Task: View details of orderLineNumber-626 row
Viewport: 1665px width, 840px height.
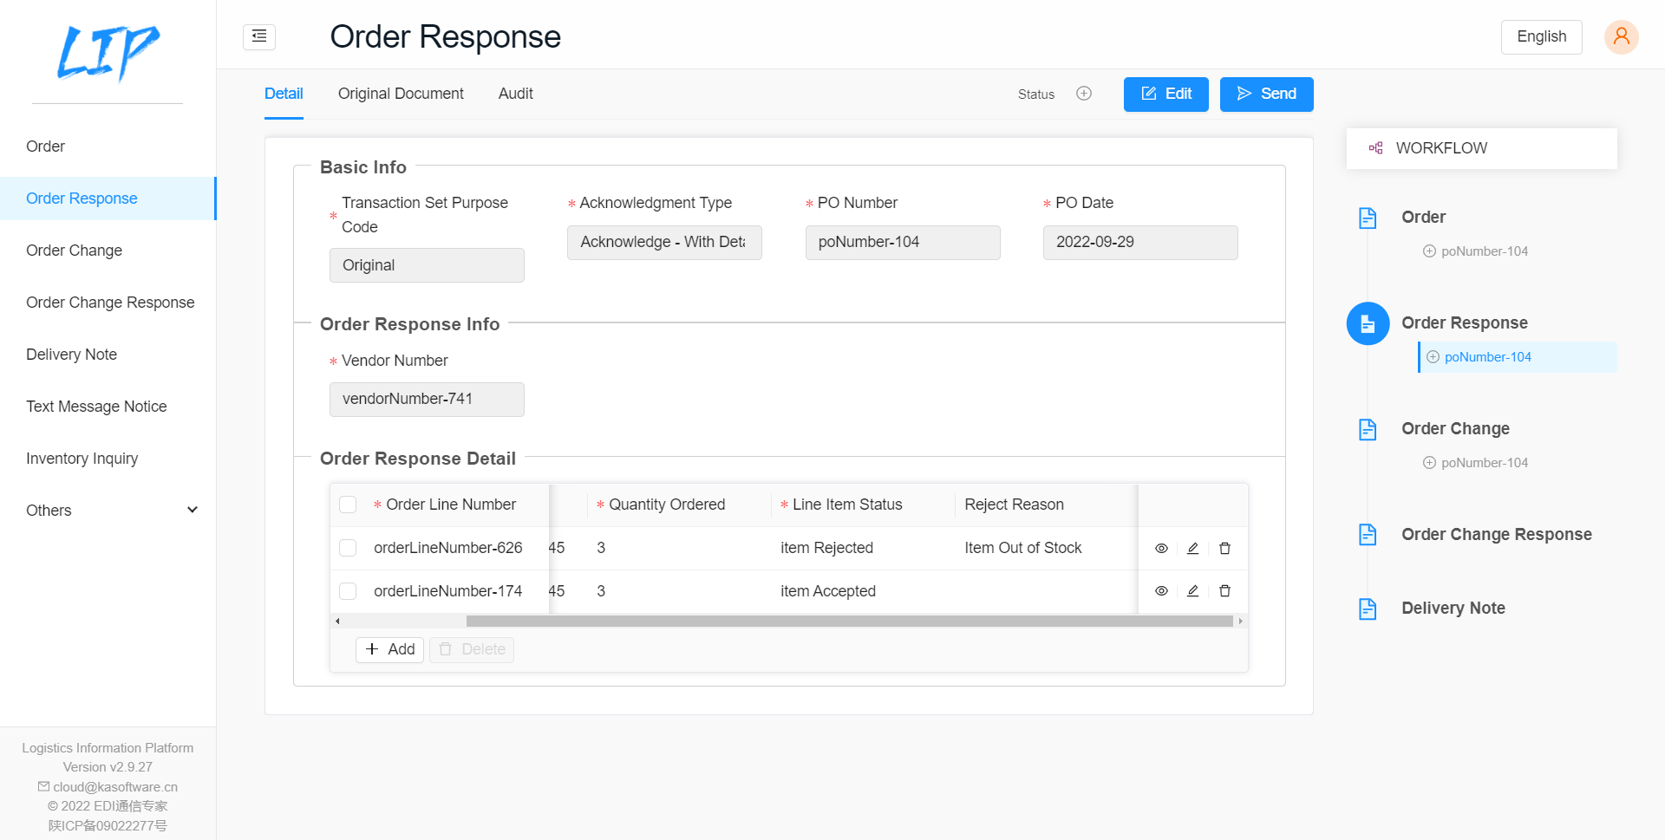Action: pos(1161,548)
